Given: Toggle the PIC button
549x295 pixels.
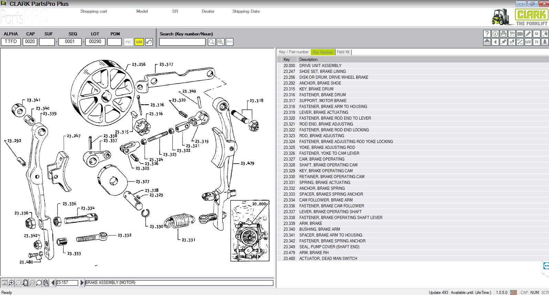Looking at the screenshot, I should click(x=128, y=42).
